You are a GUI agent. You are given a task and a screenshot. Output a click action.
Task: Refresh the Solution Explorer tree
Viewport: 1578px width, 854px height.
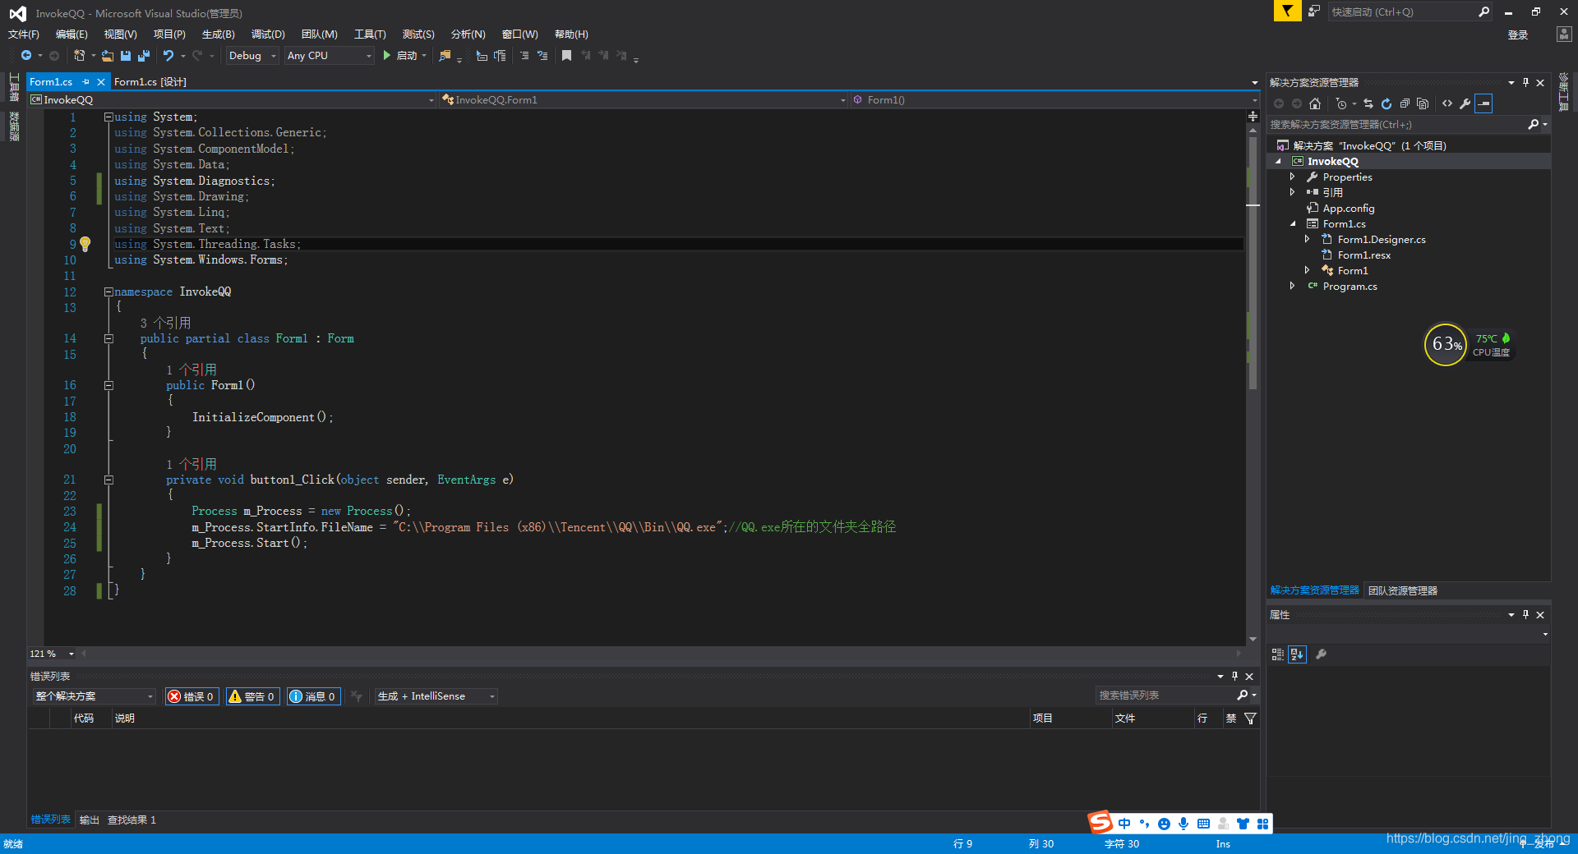tap(1387, 103)
